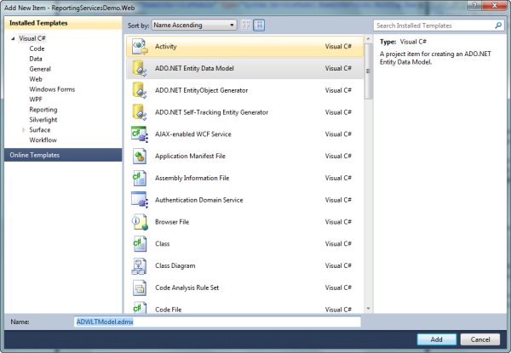Click the ADO.NET Self-Tracking Entity Generator icon

[140, 112]
